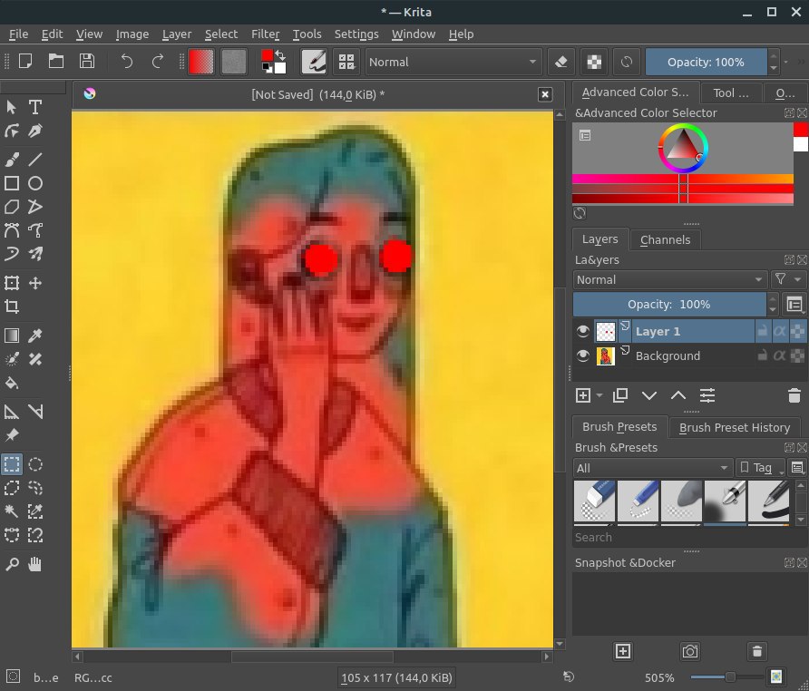Swap foreground and background colors
Screen dimensions: 809x691
click(280, 54)
